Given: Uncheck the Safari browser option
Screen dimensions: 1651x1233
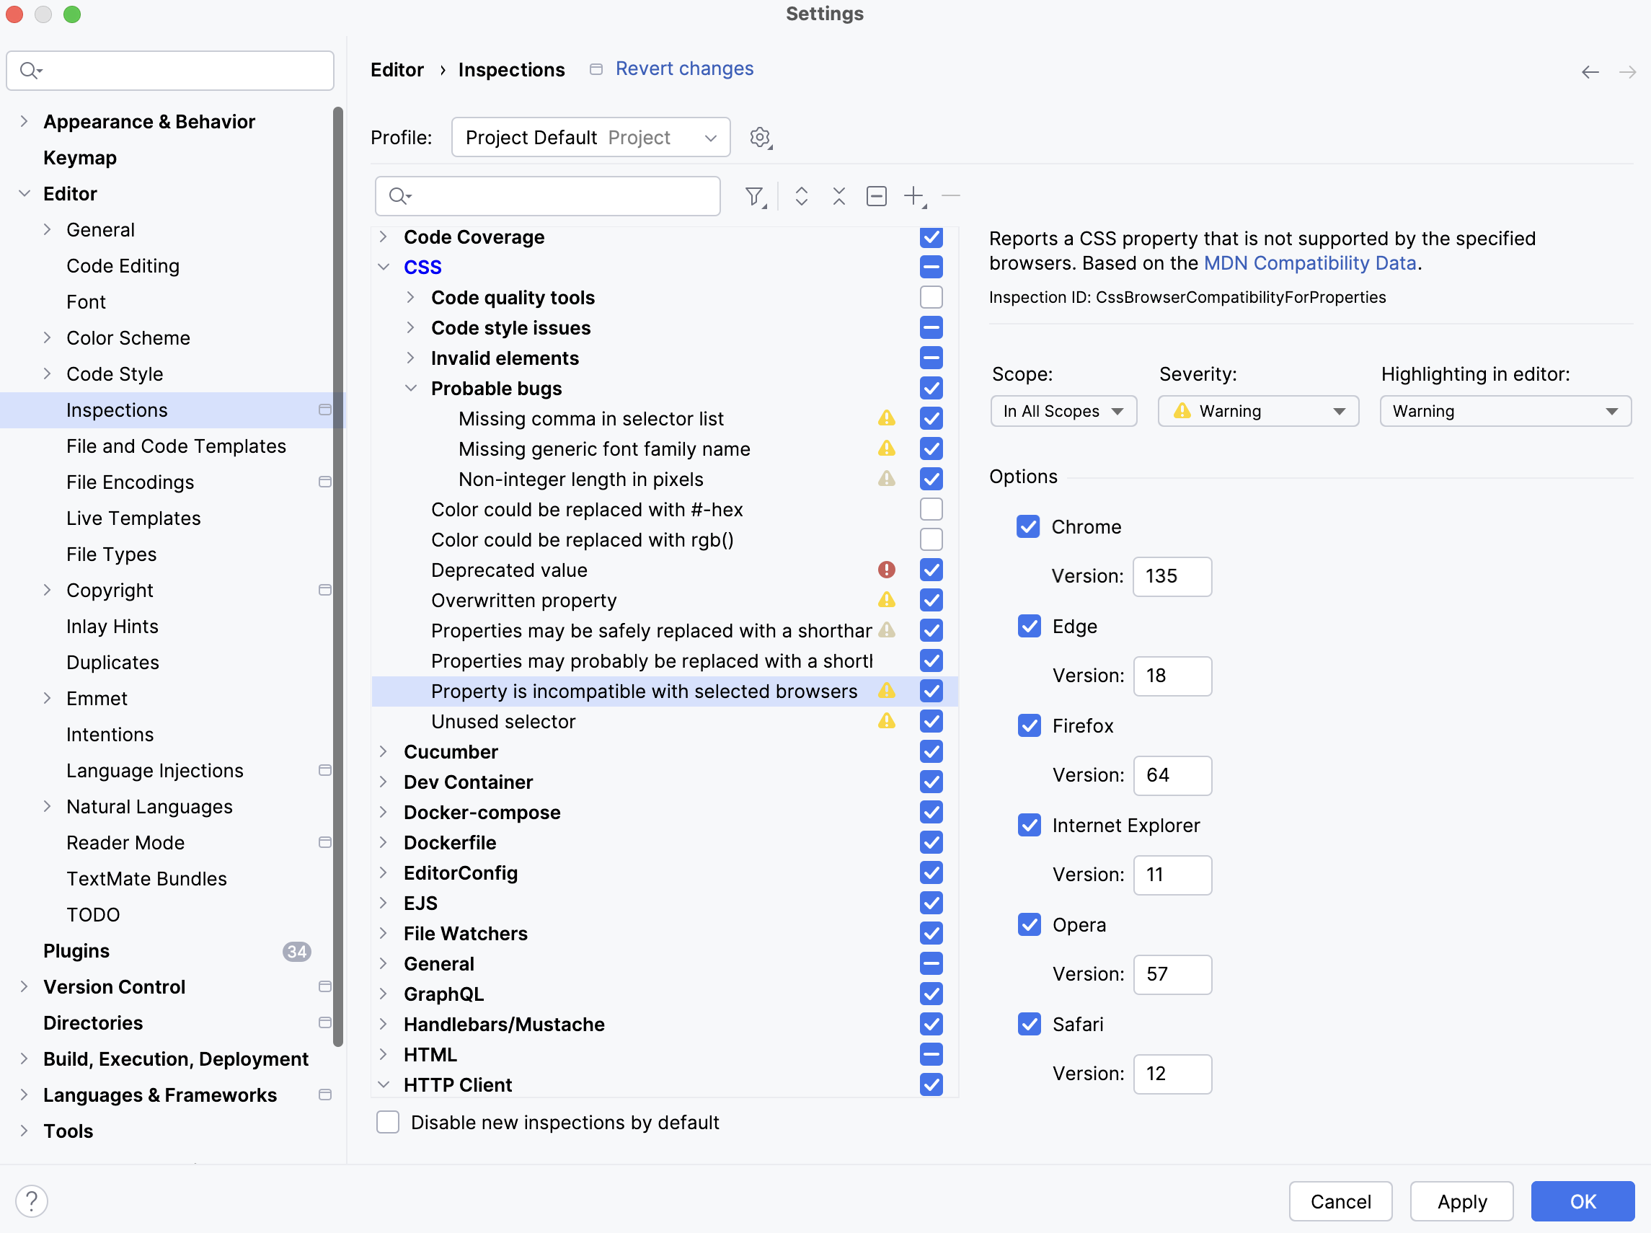Looking at the screenshot, I should (1030, 1024).
